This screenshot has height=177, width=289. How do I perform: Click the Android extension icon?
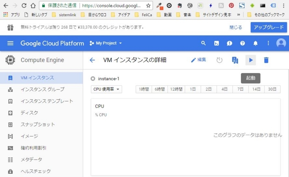click(252, 5)
